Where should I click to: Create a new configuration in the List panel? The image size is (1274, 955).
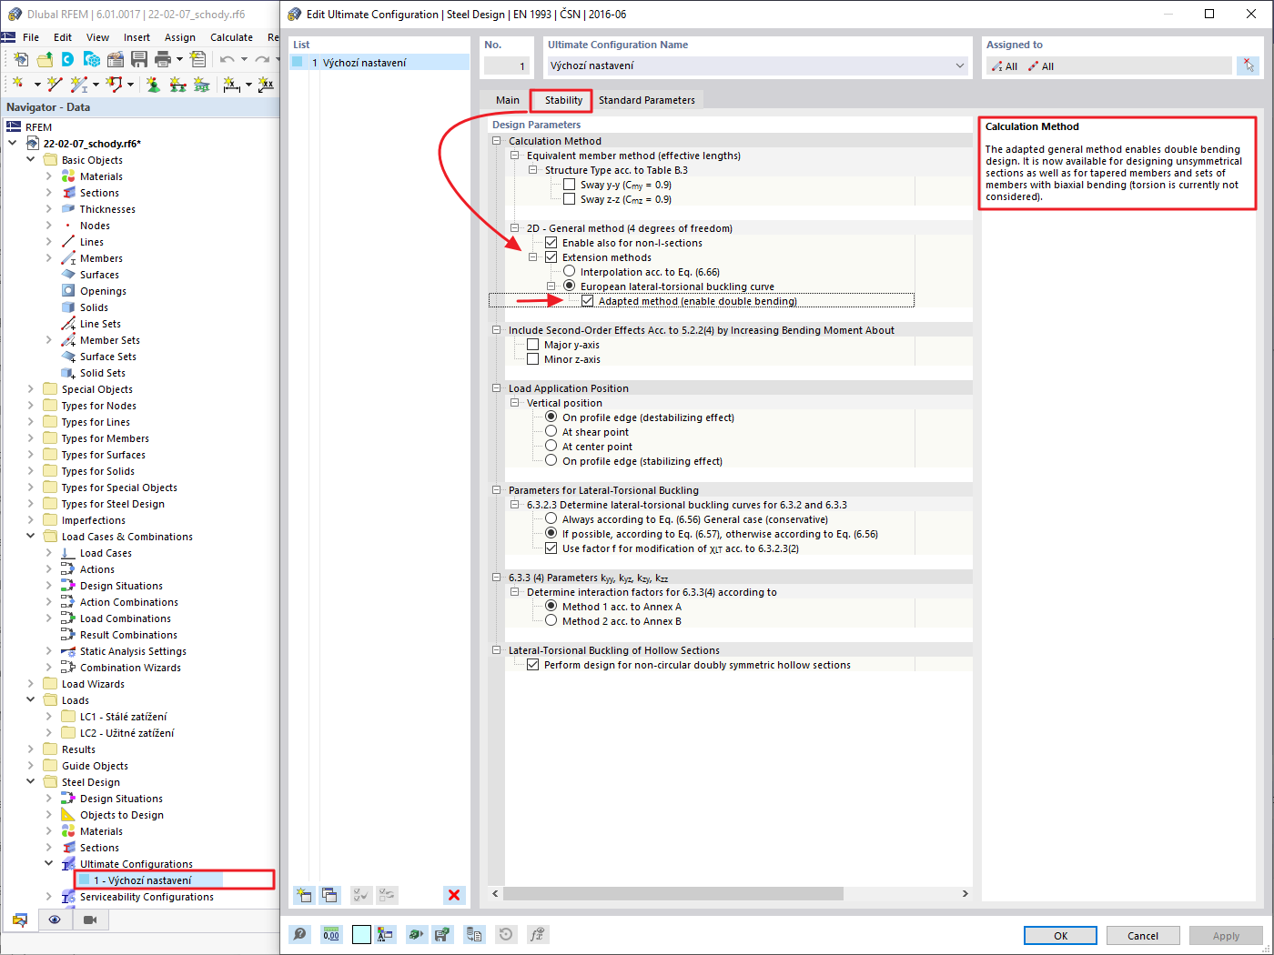click(x=304, y=895)
